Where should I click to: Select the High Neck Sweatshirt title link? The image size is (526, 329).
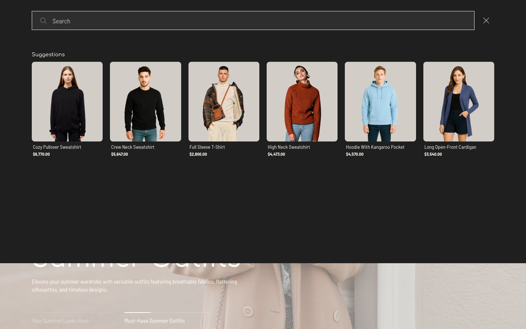289,147
